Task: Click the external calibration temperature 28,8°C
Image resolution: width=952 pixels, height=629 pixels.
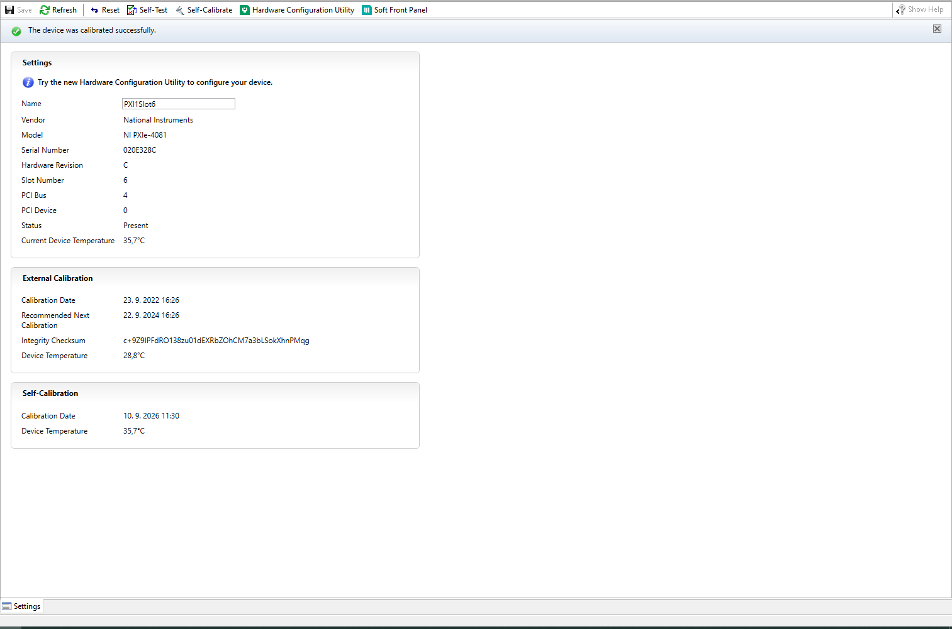Action: [x=134, y=356]
